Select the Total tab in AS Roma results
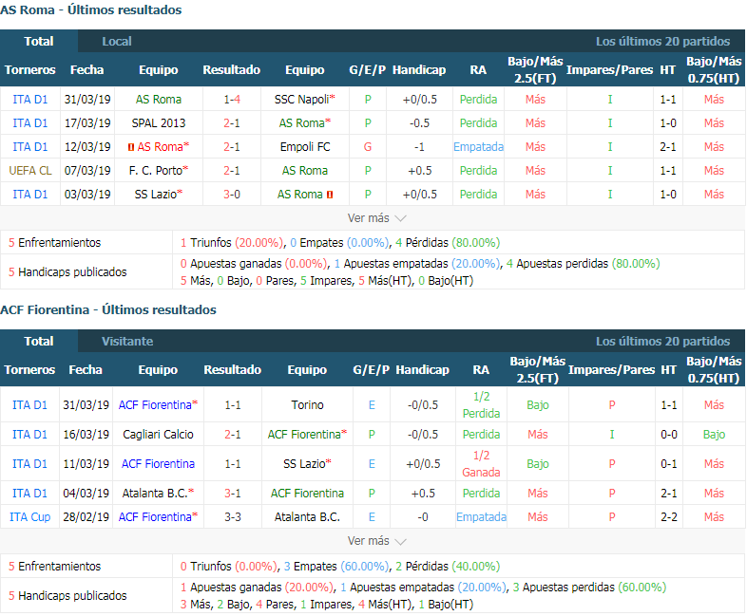Image resolution: width=747 pixels, height=616 pixels. 39,42
